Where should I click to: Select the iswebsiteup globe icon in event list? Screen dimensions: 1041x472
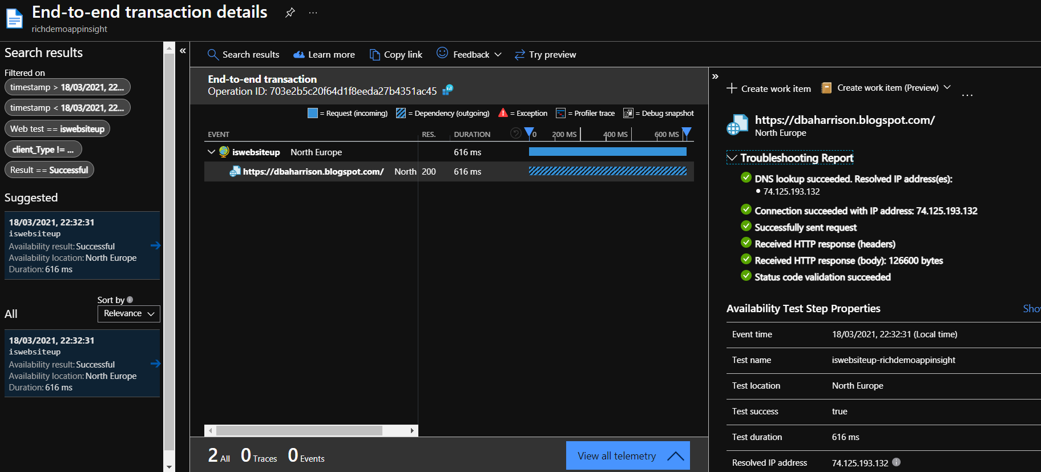point(224,151)
